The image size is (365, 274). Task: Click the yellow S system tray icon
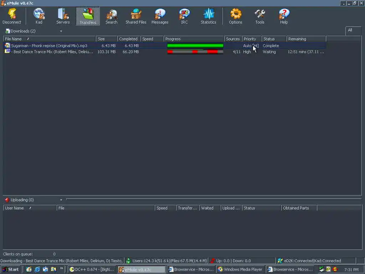335,269
